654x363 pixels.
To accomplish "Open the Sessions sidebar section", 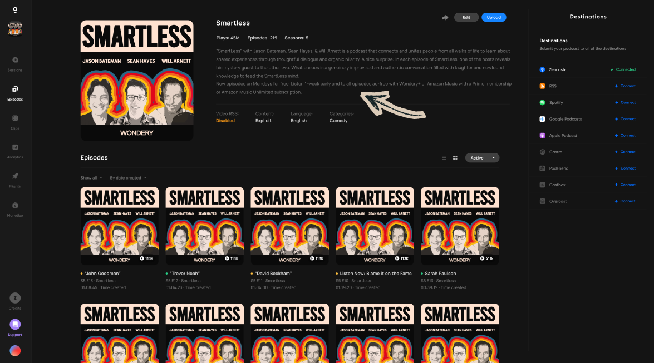I will pos(15,64).
